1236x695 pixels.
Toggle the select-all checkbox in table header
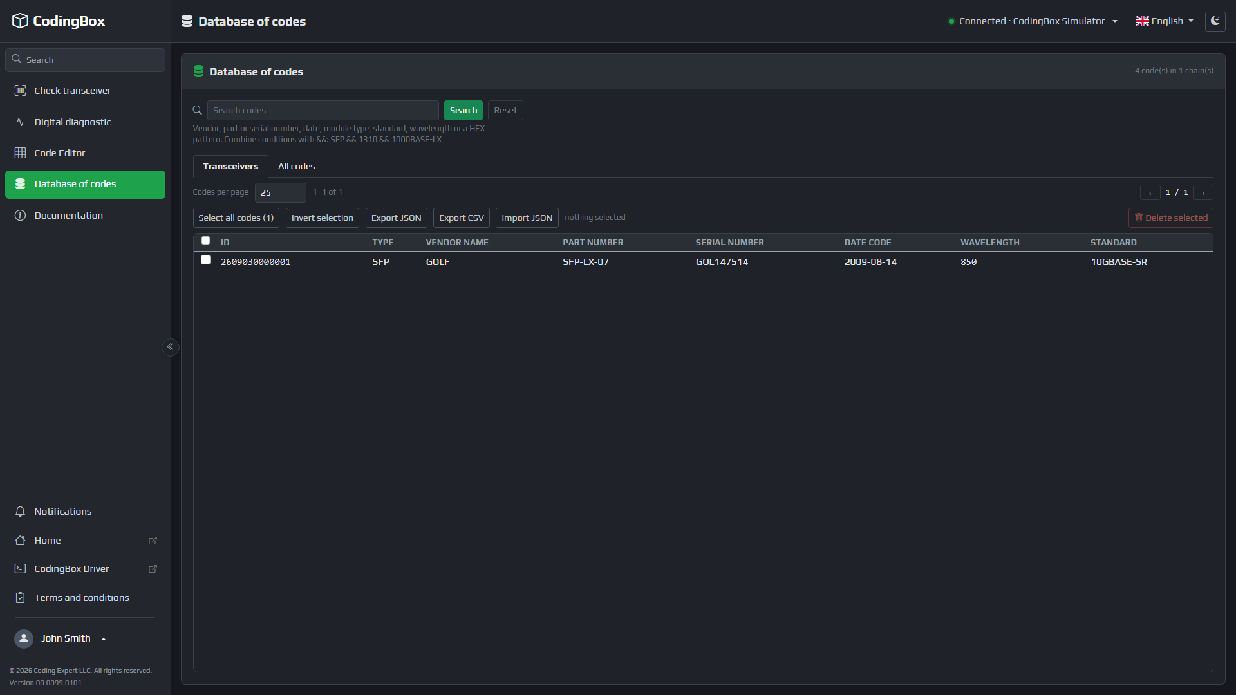click(x=206, y=241)
